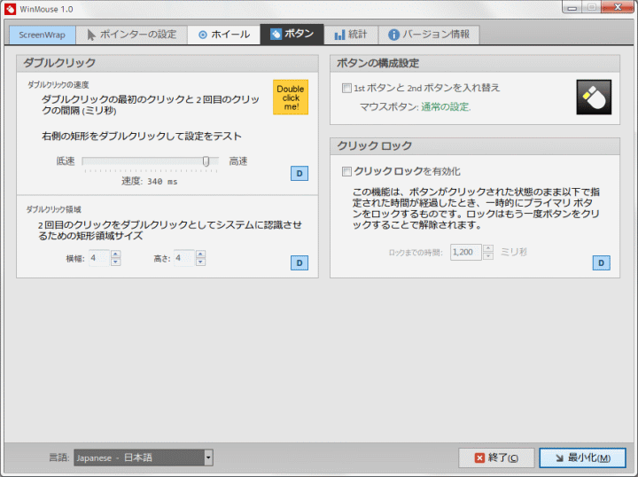
Task: Increase 高さ height with up arrow
Action: 200,254
